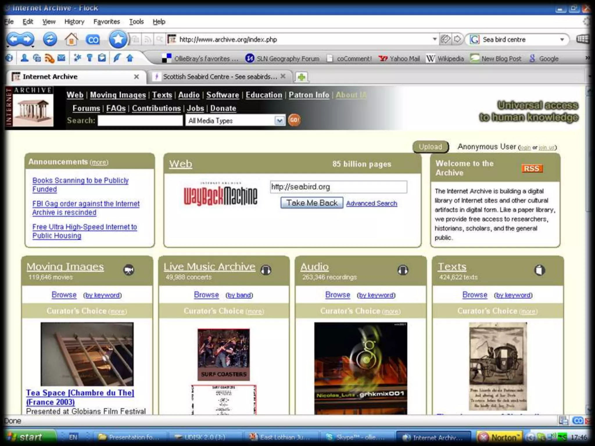Reload the page with the refresh icon
595x446 pixels.
(x=50, y=39)
